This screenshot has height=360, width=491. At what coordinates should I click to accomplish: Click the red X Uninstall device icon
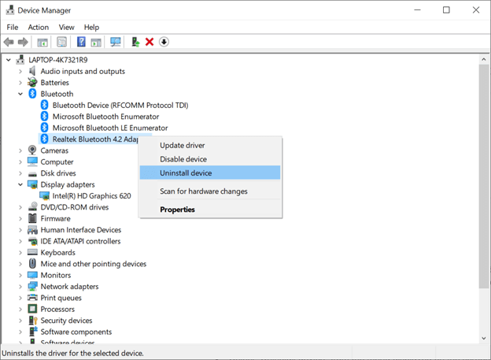(150, 42)
